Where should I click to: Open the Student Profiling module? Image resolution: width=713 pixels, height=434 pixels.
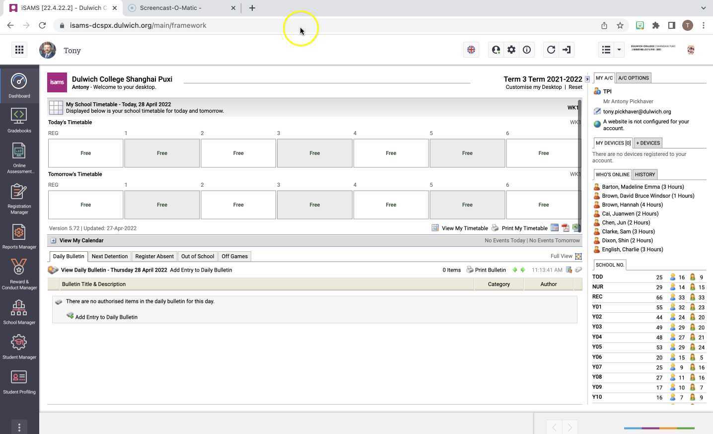pos(19,382)
